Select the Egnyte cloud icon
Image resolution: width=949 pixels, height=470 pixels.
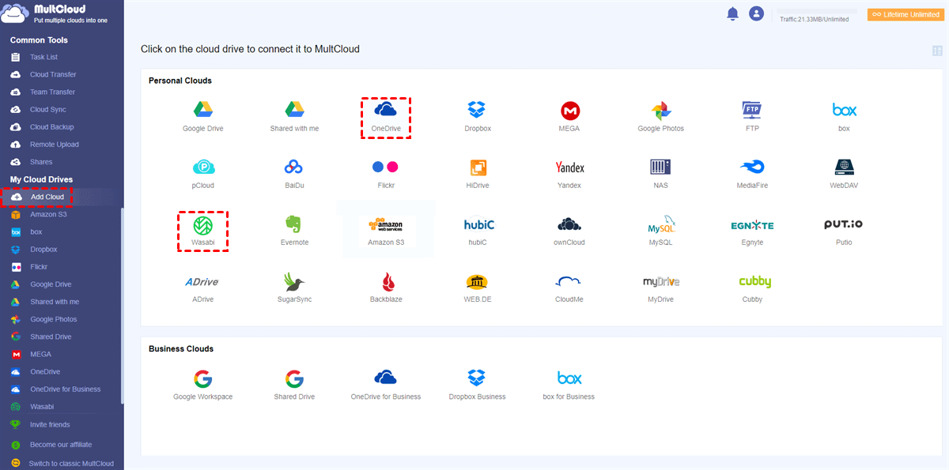[752, 231]
